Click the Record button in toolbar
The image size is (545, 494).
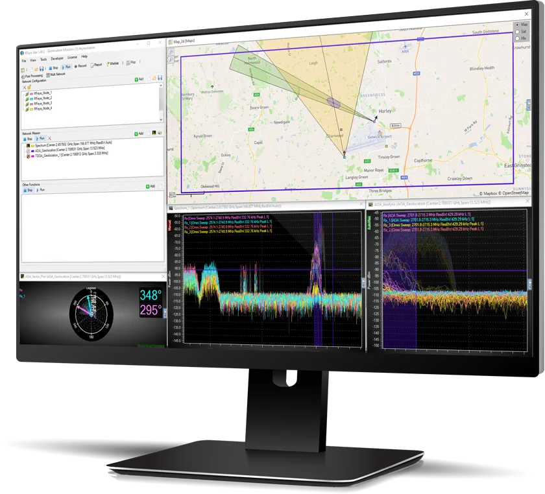pyautogui.click(x=80, y=65)
